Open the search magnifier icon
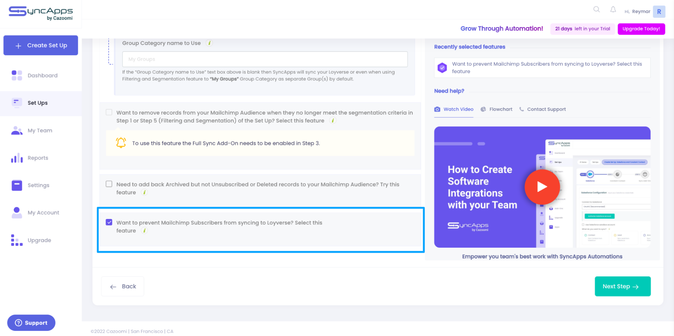 (596, 9)
